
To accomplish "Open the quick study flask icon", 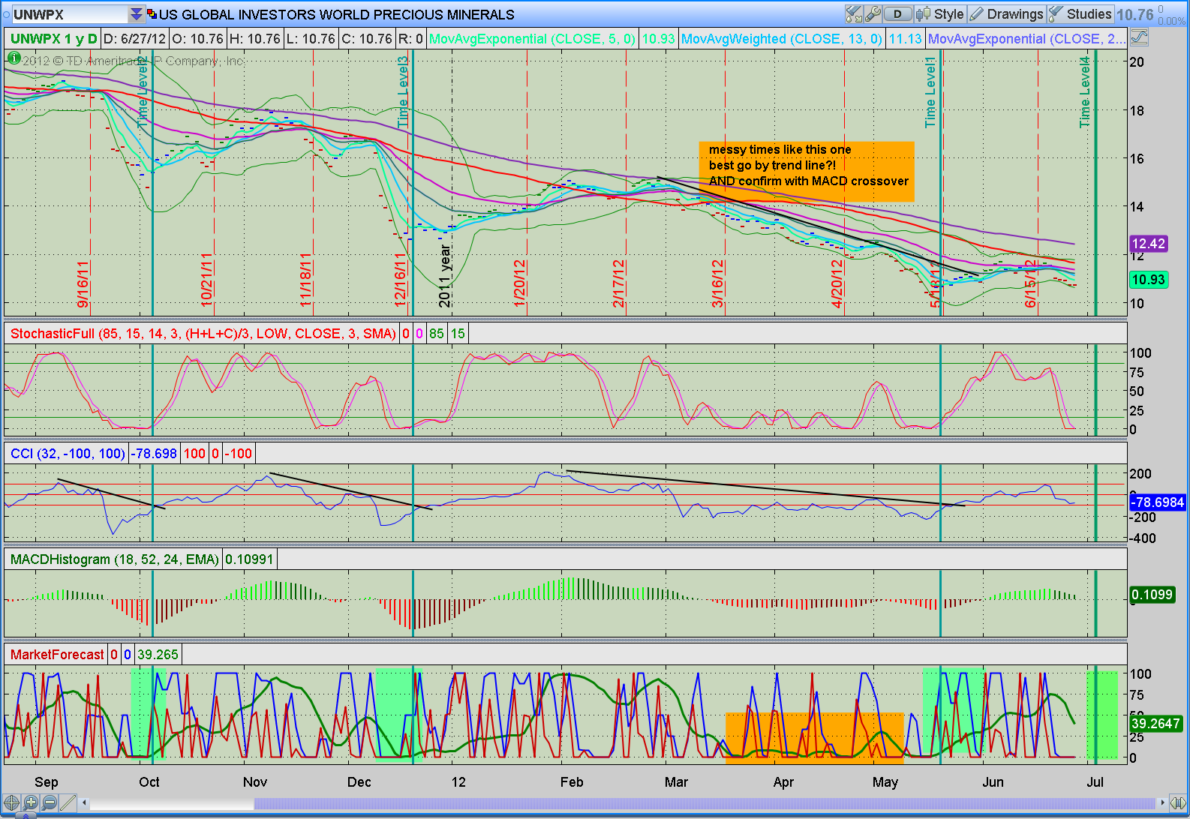I will pyautogui.click(x=854, y=14).
